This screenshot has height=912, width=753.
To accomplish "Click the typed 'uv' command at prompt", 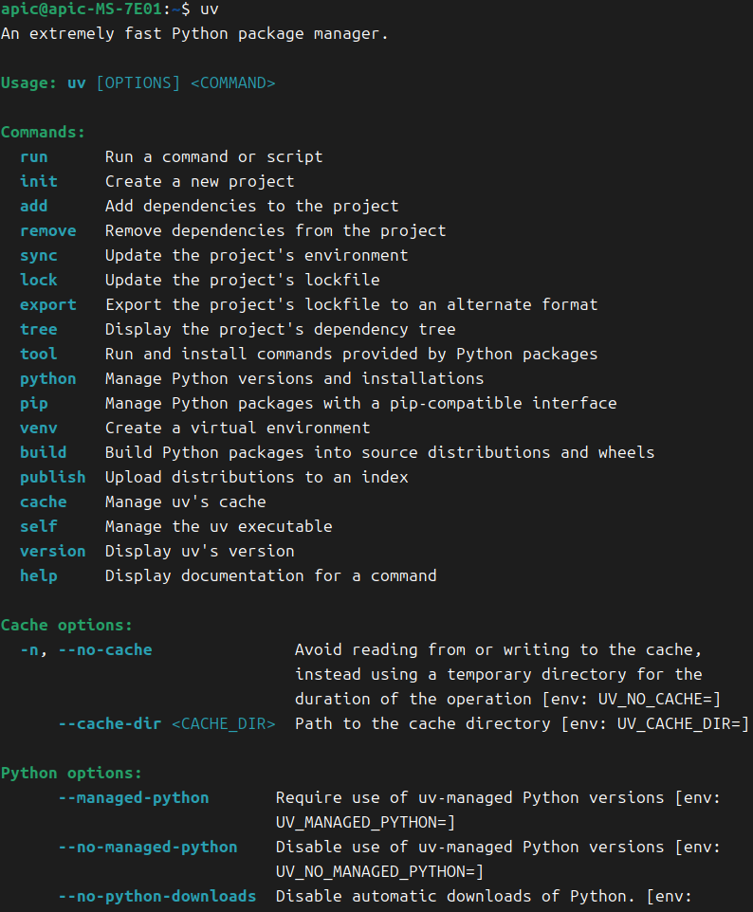I will pyautogui.click(x=209, y=9).
